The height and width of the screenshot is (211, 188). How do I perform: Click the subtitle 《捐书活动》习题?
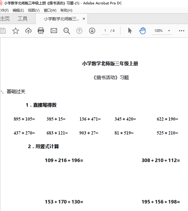(111, 78)
